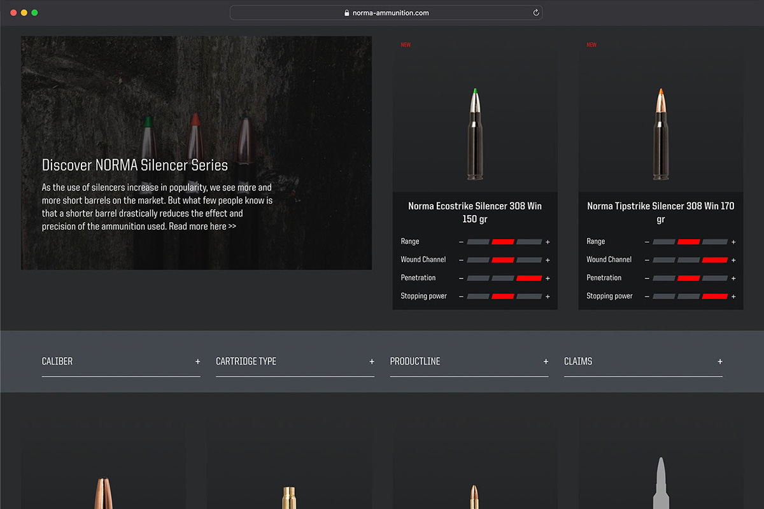Click the Tipstrike 'Penetration' label
The height and width of the screenshot is (509, 764).
point(604,278)
